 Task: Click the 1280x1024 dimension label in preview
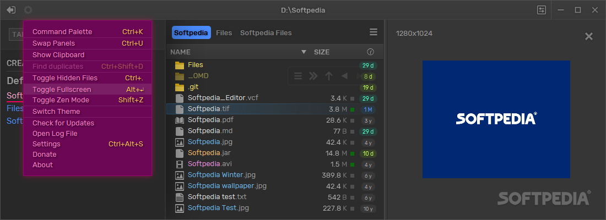(414, 34)
